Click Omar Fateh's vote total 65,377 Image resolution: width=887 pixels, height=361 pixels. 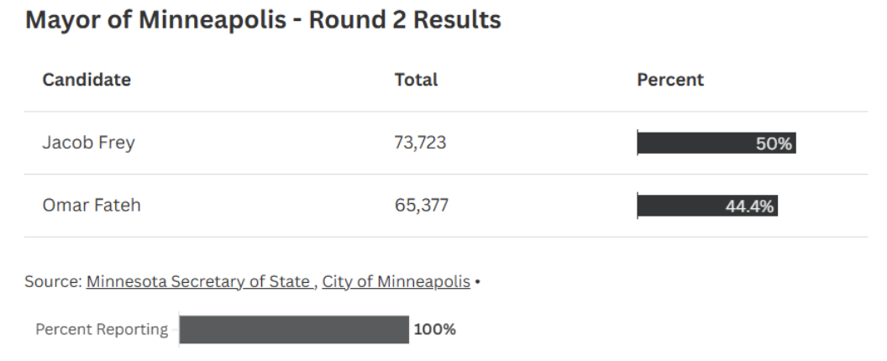pyautogui.click(x=421, y=206)
